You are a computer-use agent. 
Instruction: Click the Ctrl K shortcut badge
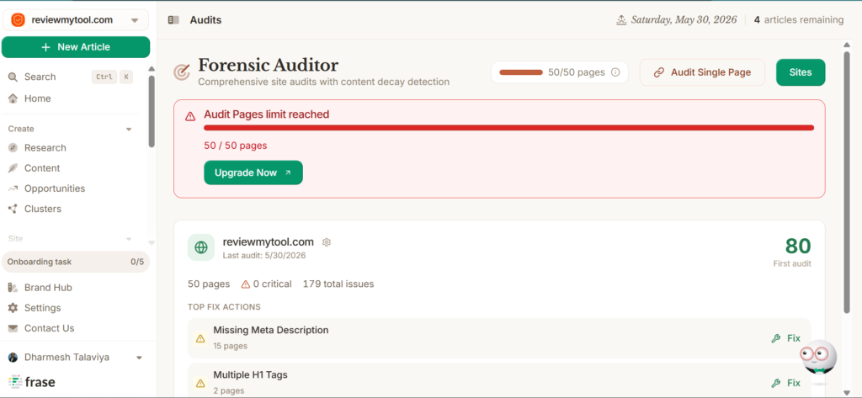(112, 77)
